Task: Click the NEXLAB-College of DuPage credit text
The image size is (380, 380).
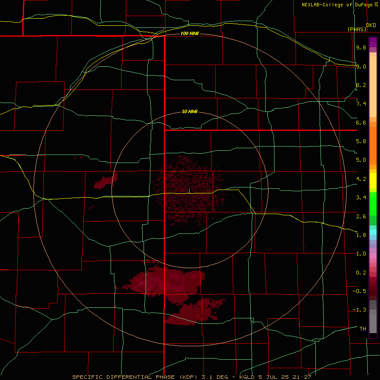Action: pyautogui.click(x=339, y=5)
